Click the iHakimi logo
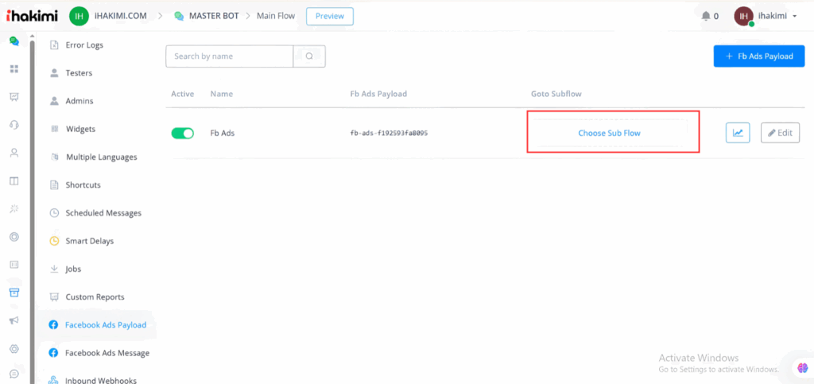 click(x=33, y=15)
